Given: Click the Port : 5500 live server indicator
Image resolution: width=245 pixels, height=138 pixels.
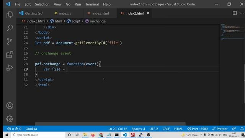Looking at the screenshot, I should [198, 129].
